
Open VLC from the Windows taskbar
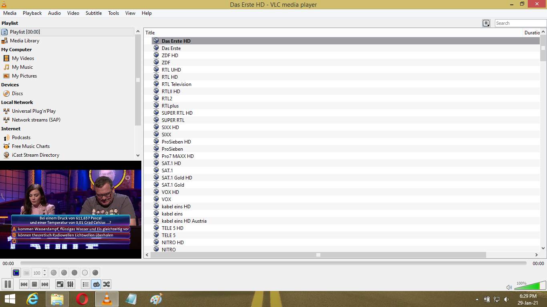coord(107,299)
